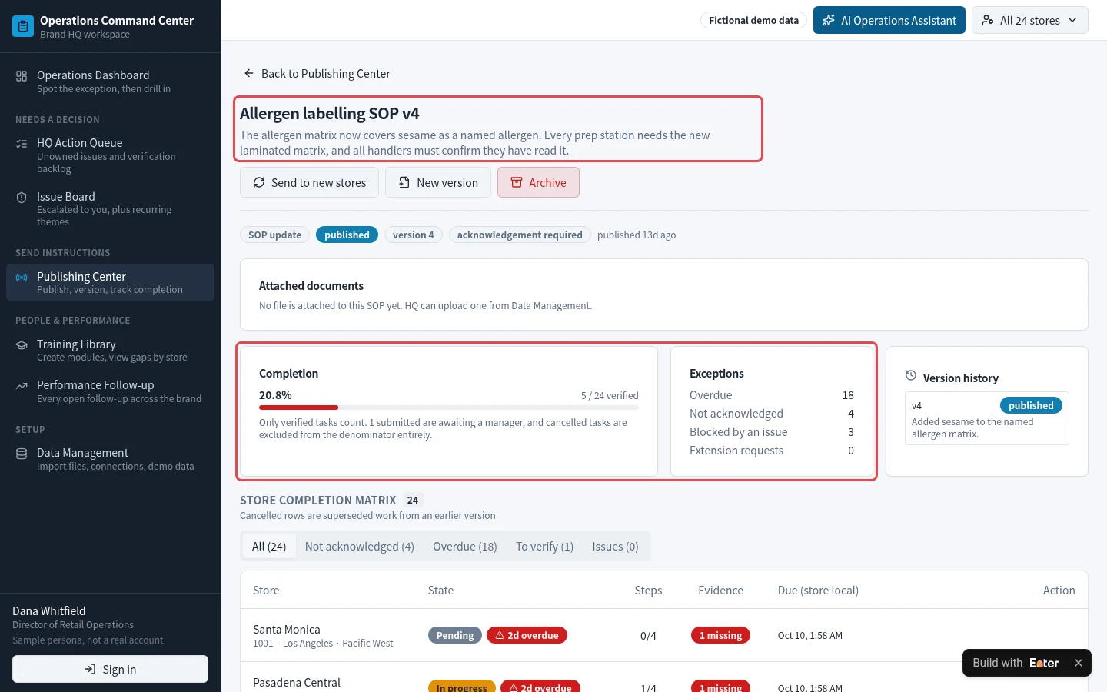Click the Operations Command Center clipboard logo
Viewport: 1107px width, 692px height.
coord(23,26)
